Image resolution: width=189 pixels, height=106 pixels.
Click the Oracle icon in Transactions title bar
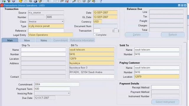[x=2, y=5]
